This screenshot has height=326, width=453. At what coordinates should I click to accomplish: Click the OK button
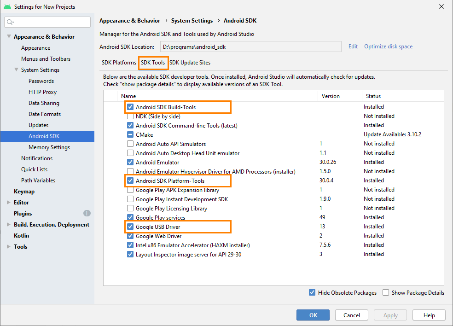(x=313, y=315)
